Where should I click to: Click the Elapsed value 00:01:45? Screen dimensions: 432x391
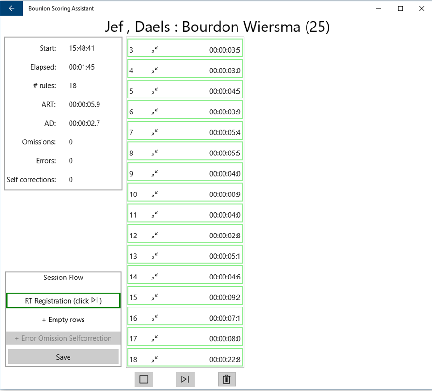pos(82,67)
